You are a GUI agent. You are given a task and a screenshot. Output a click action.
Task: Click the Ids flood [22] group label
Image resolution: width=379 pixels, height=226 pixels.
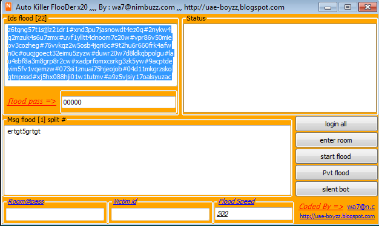pyautogui.click(x=27, y=18)
